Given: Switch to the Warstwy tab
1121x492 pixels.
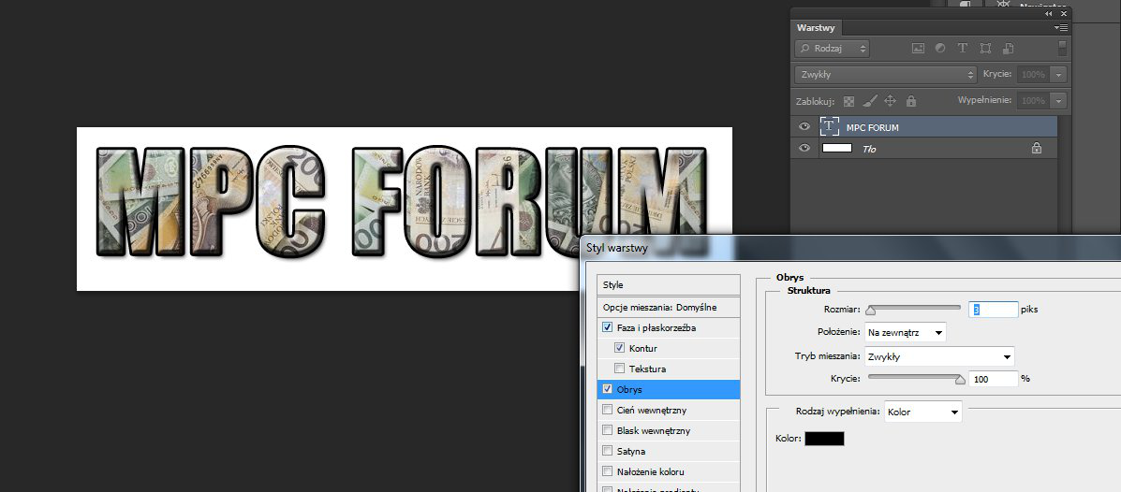Looking at the screenshot, I should coord(817,28).
